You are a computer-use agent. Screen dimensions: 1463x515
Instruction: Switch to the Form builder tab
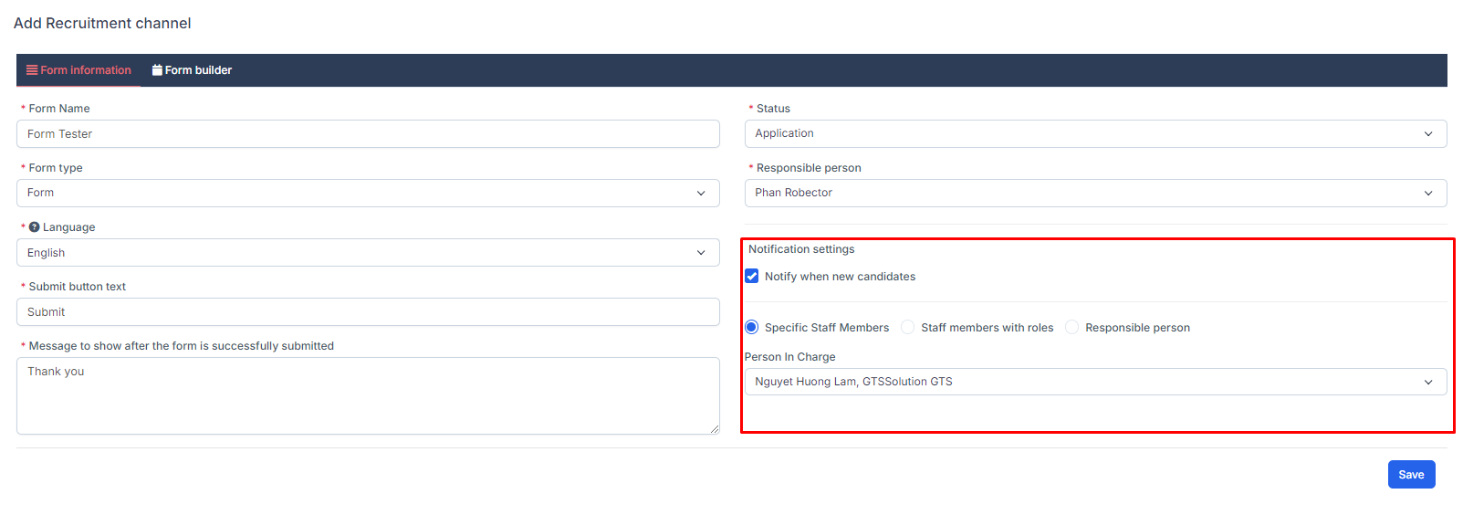tap(193, 70)
